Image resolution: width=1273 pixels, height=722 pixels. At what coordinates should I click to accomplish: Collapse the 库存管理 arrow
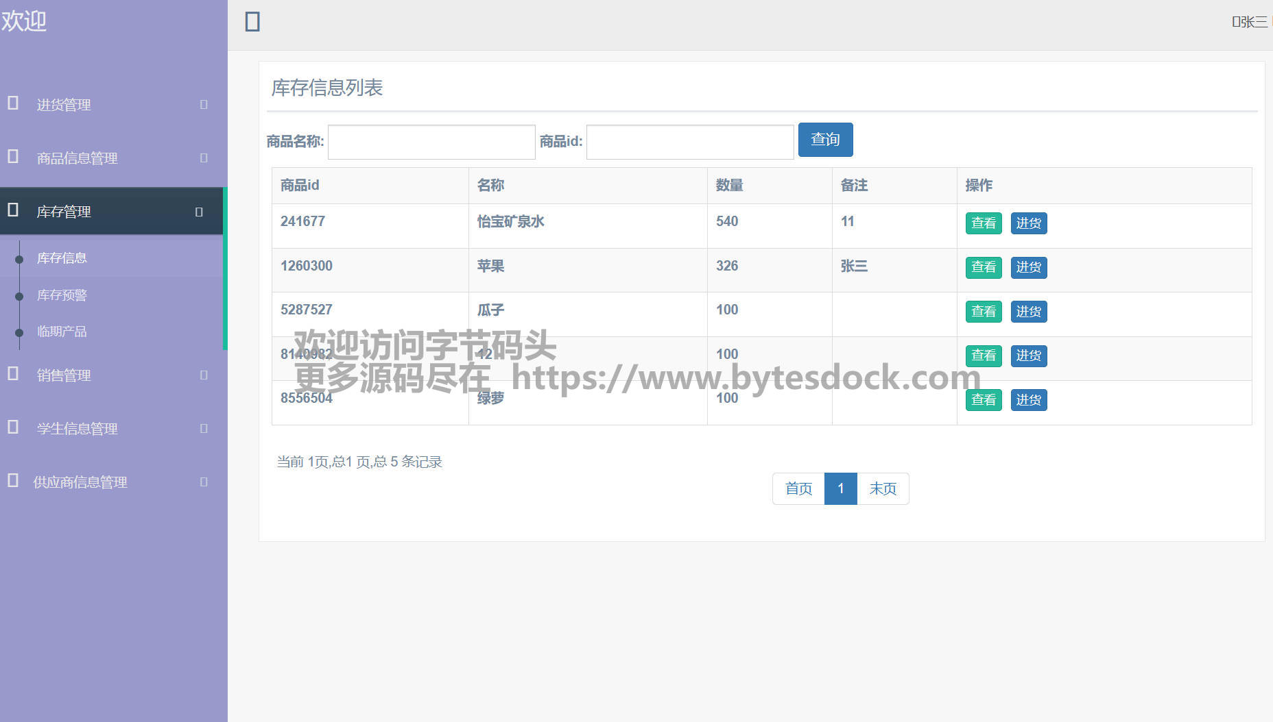[x=199, y=212]
